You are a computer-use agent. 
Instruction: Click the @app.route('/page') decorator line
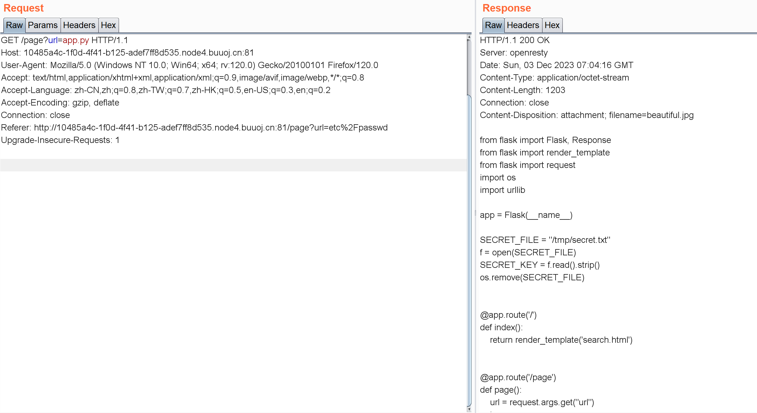tap(518, 377)
